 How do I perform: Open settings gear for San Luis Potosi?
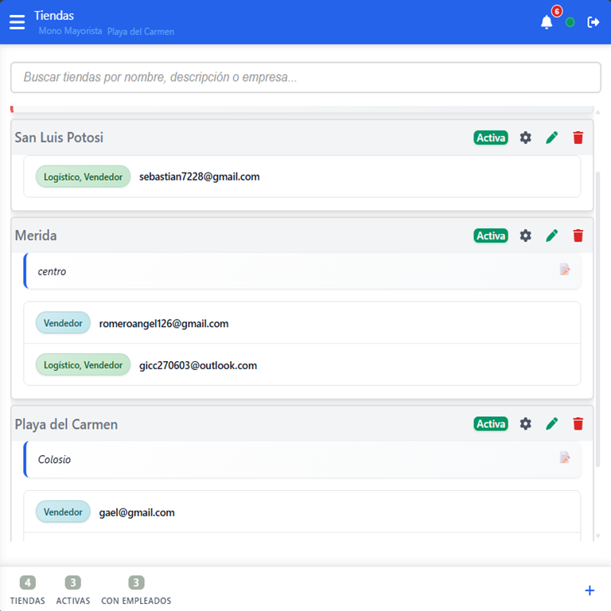pyautogui.click(x=525, y=138)
